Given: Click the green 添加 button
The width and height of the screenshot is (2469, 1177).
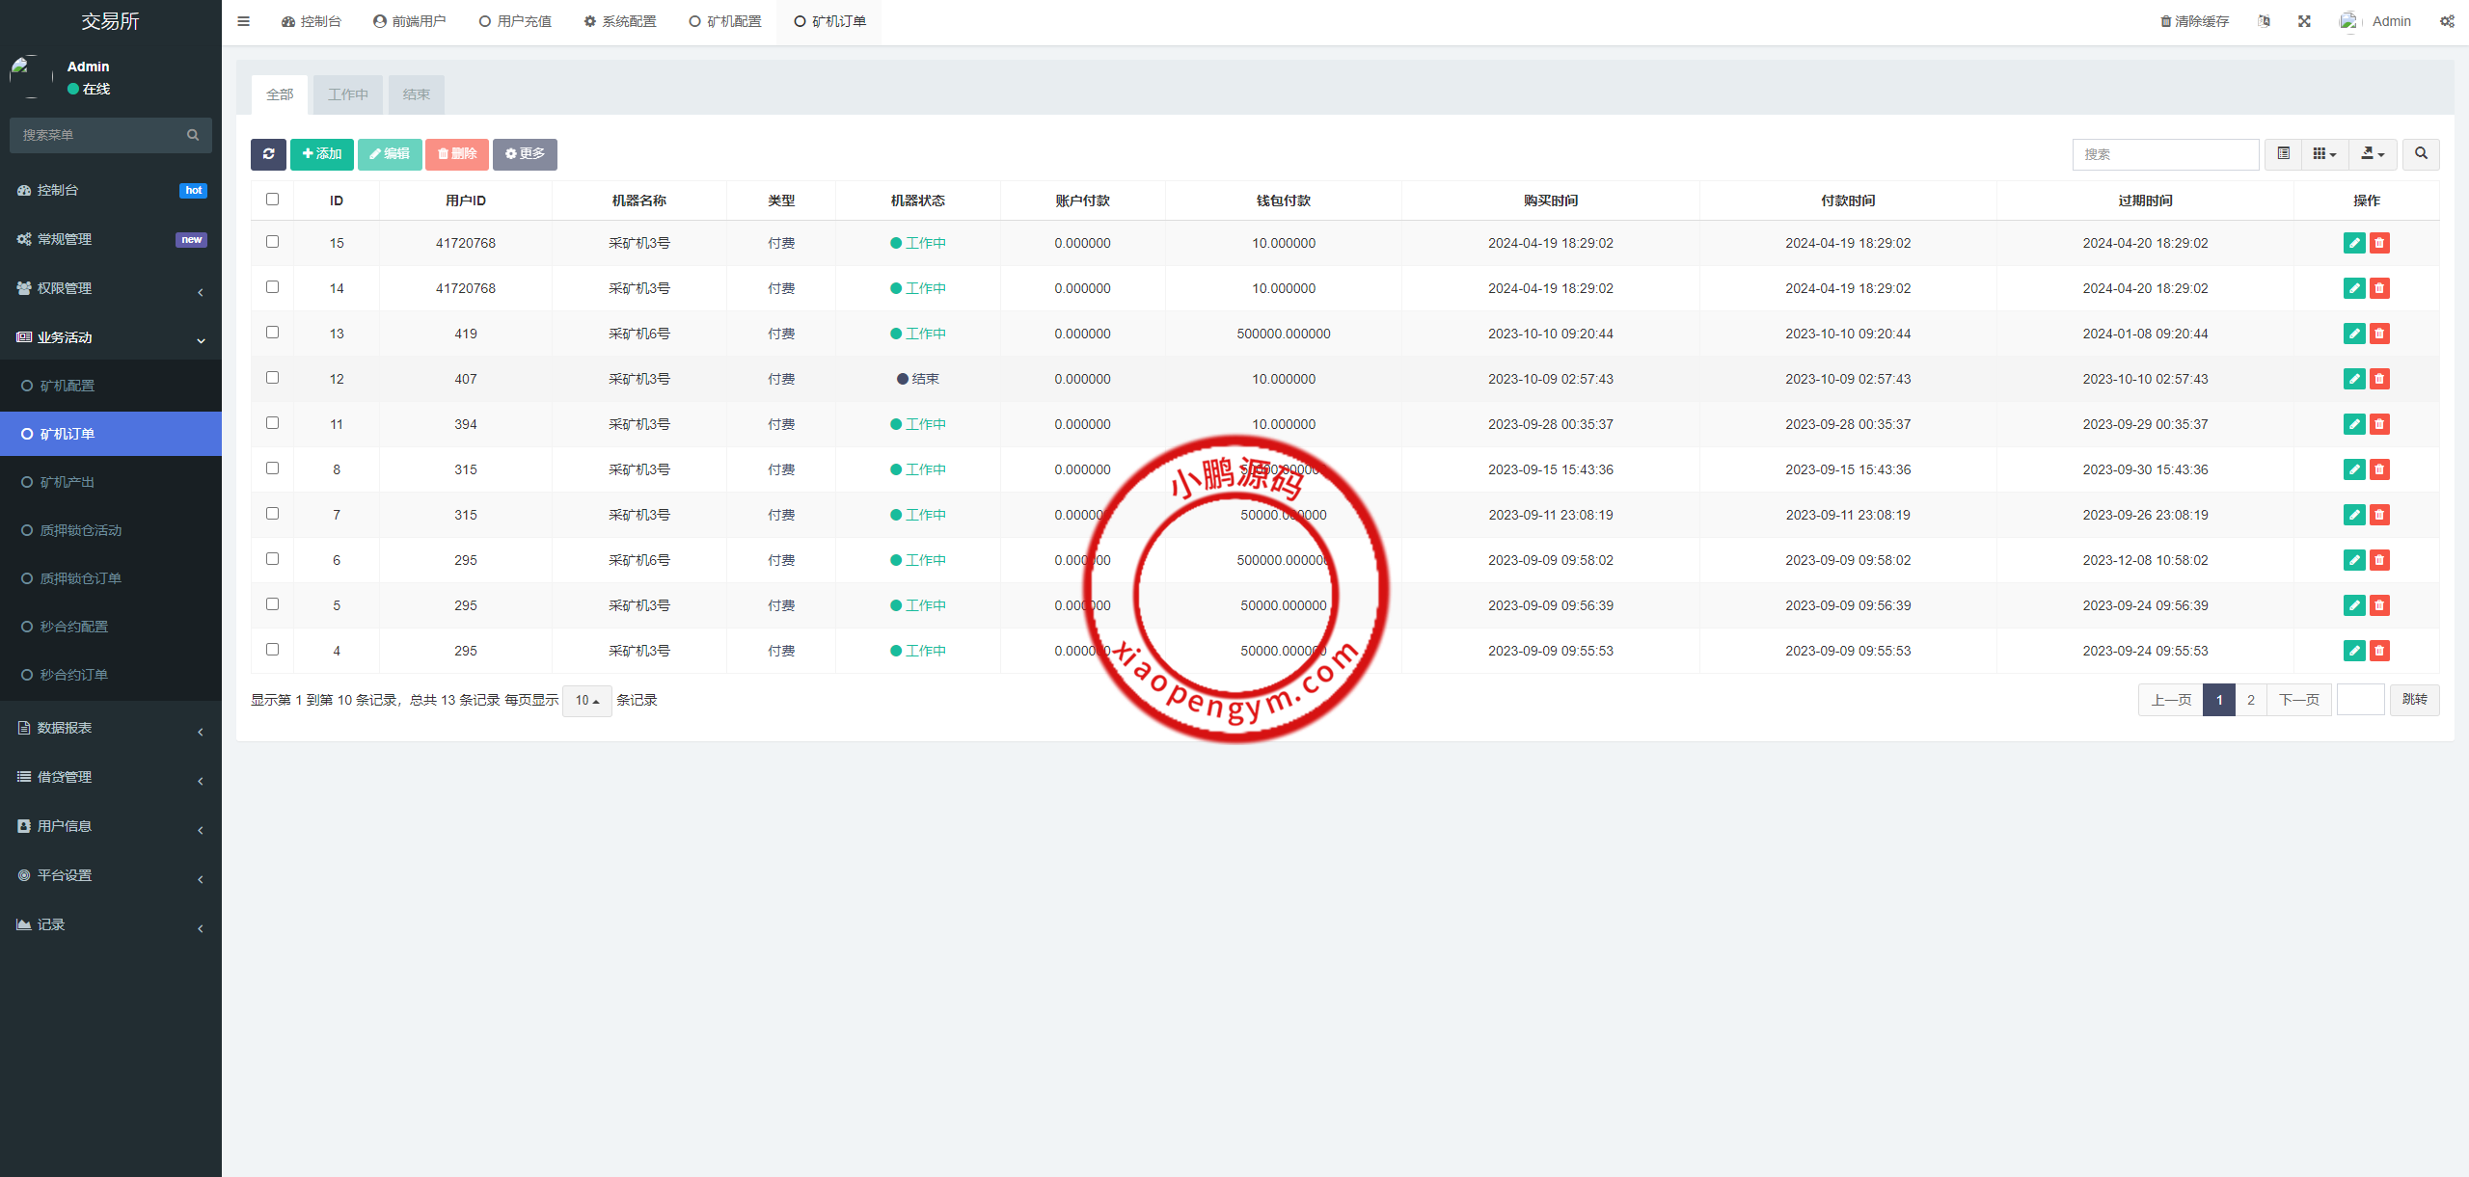Looking at the screenshot, I should point(322,154).
